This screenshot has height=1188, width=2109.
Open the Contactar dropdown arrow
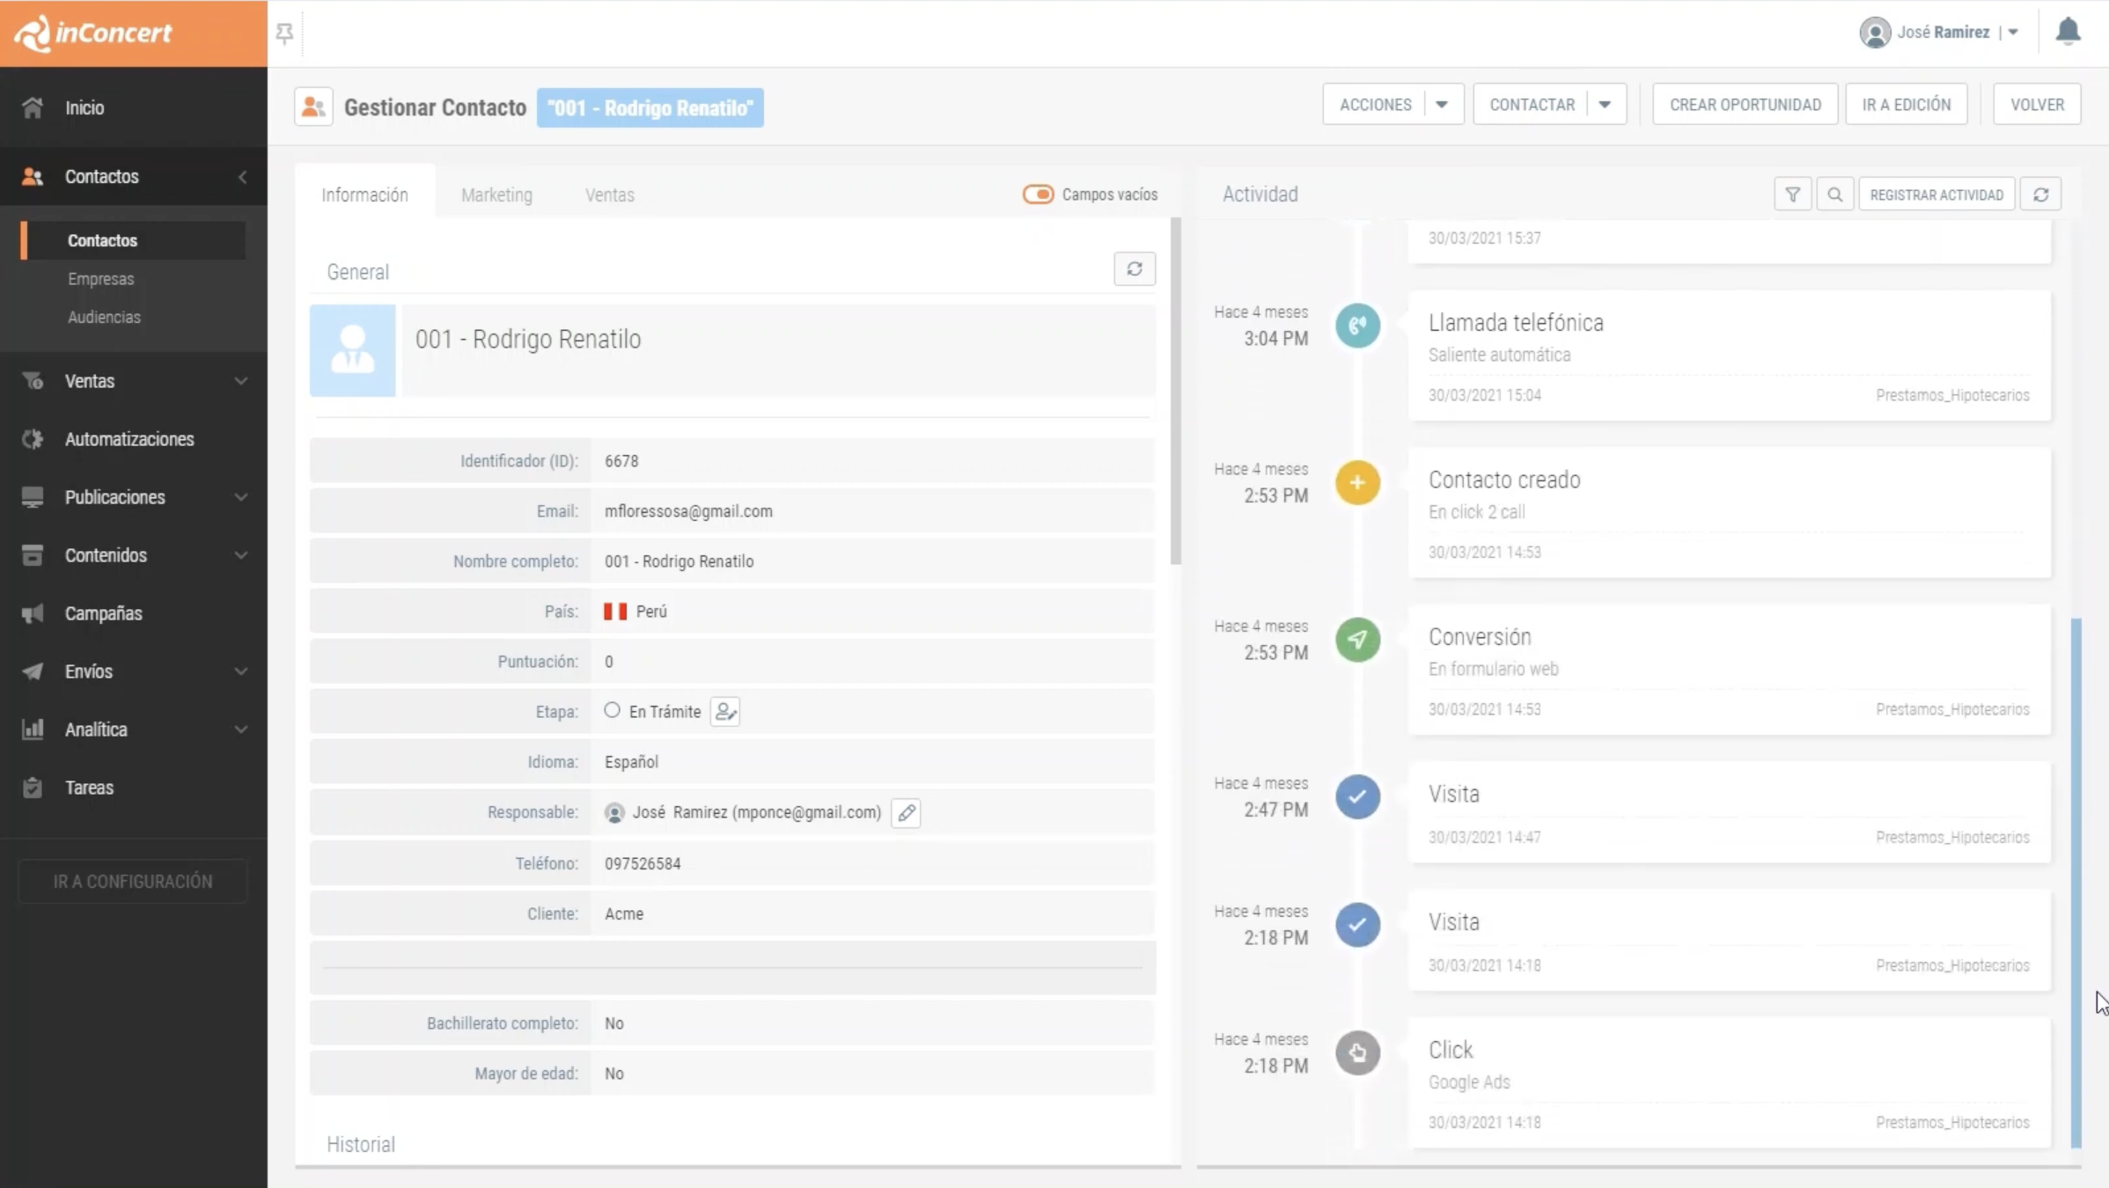[x=1605, y=105]
